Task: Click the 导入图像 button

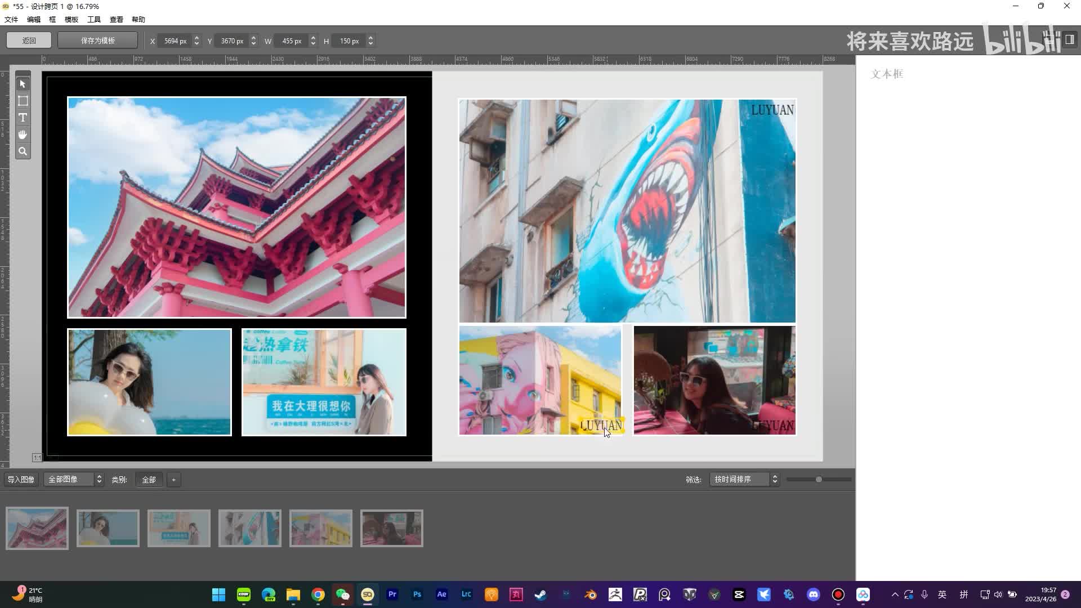Action: pyautogui.click(x=21, y=480)
